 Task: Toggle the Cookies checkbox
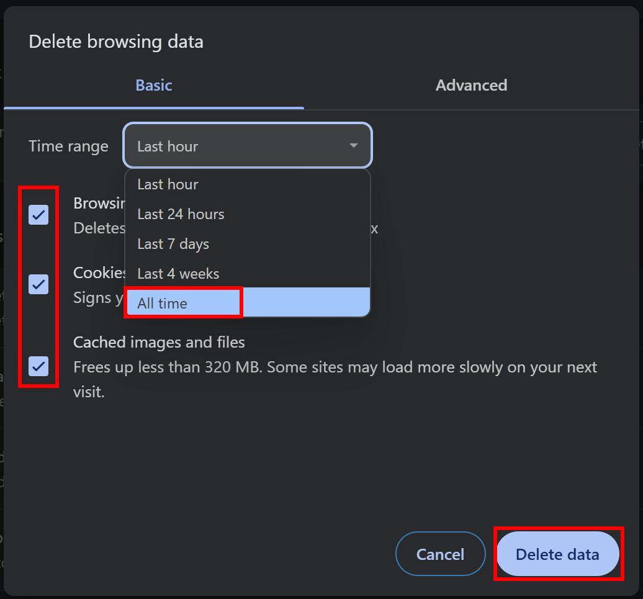coord(38,284)
